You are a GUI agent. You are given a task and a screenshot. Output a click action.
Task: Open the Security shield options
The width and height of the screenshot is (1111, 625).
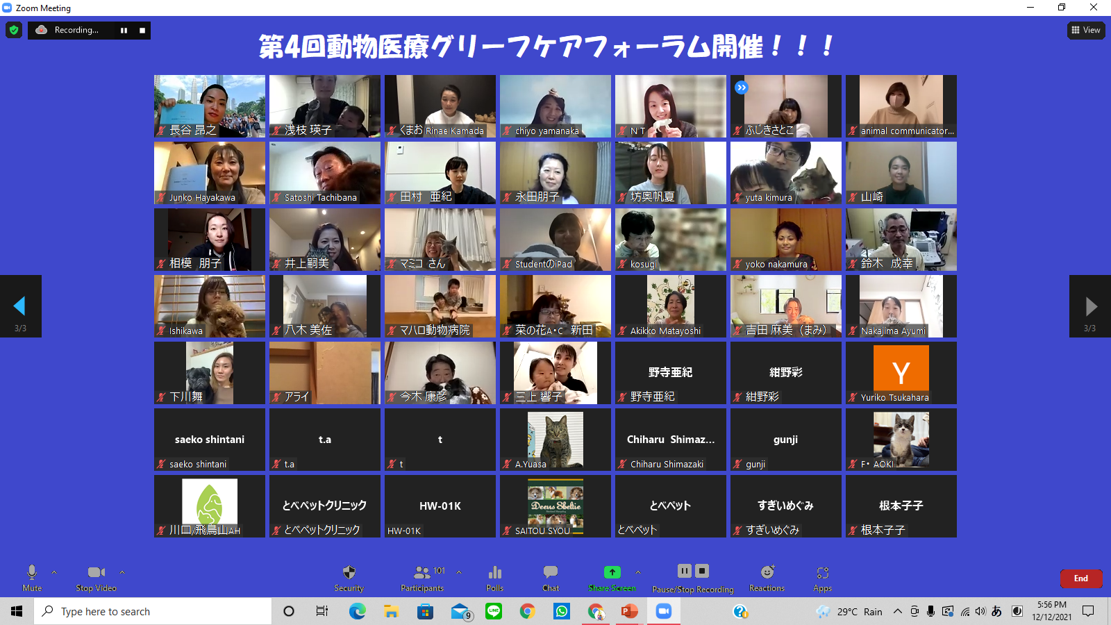coord(349,577)
